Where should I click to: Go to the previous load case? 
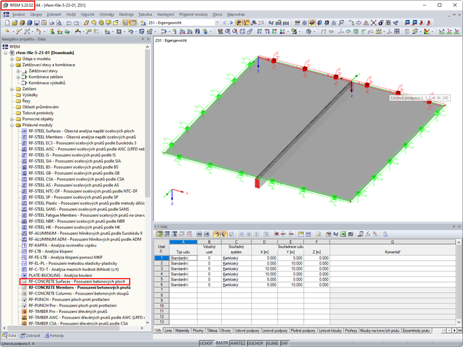click(224, 23)
